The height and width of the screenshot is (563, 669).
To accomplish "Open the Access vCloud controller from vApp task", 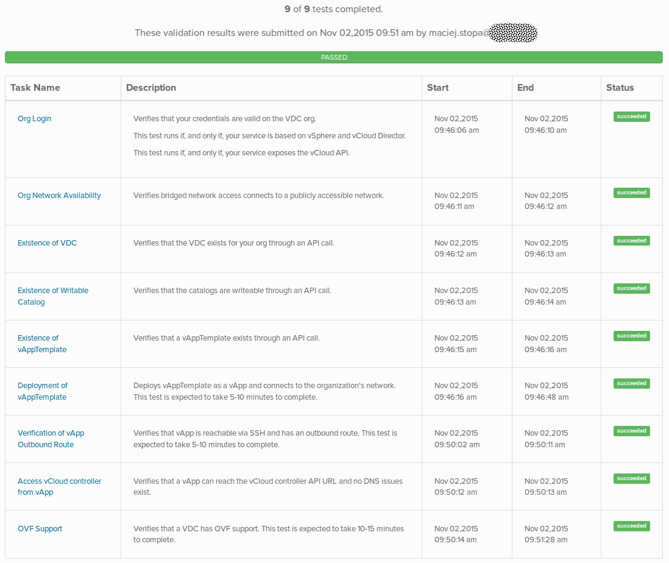I will 59,486.
